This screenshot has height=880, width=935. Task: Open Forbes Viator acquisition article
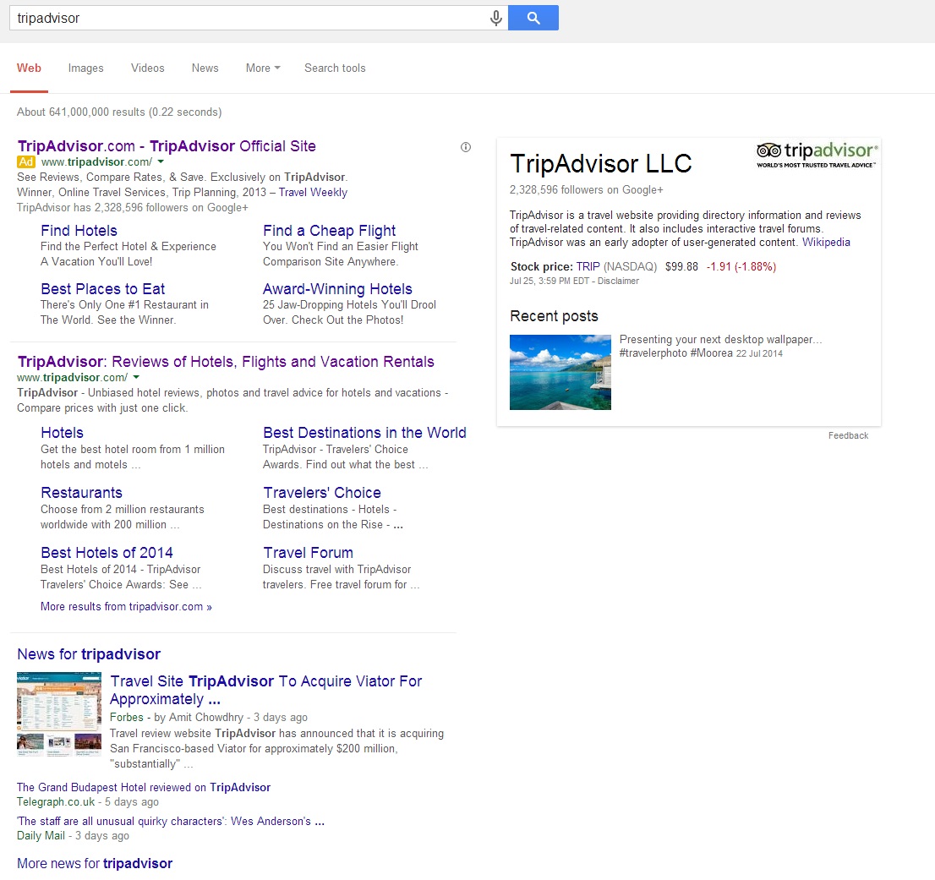tap(266, 691)
